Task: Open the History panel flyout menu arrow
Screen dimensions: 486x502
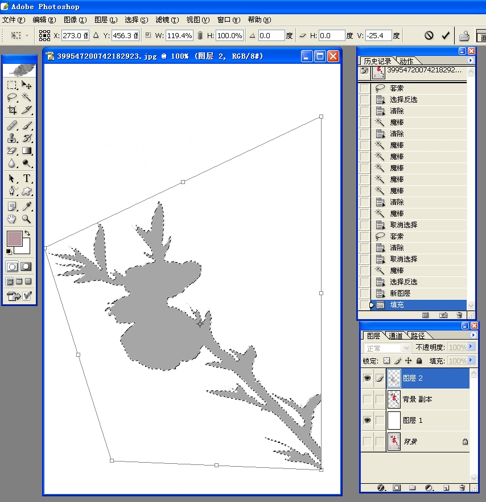Action: pos(471,60)
